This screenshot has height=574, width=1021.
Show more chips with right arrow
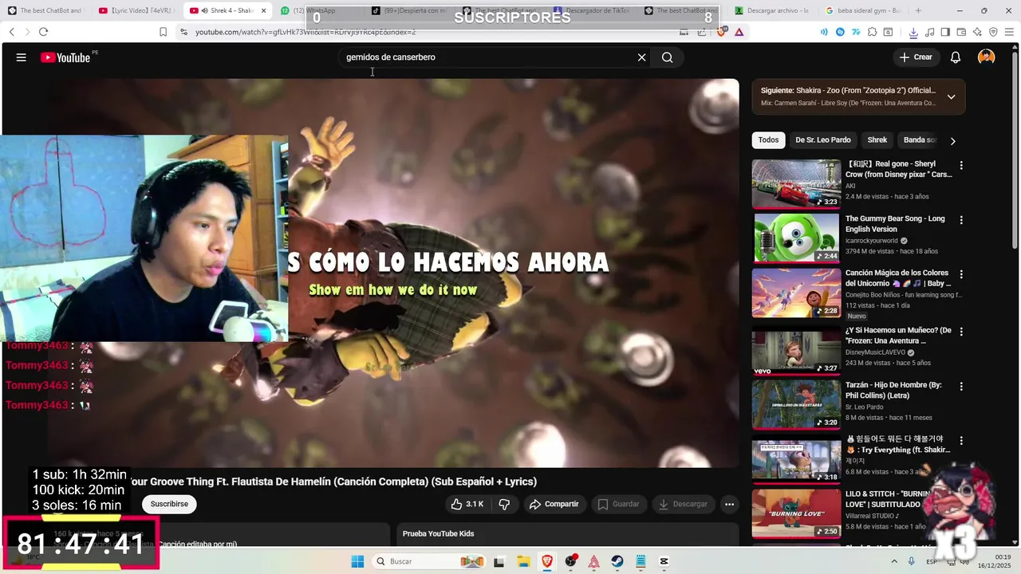click(x=952, y=141)
